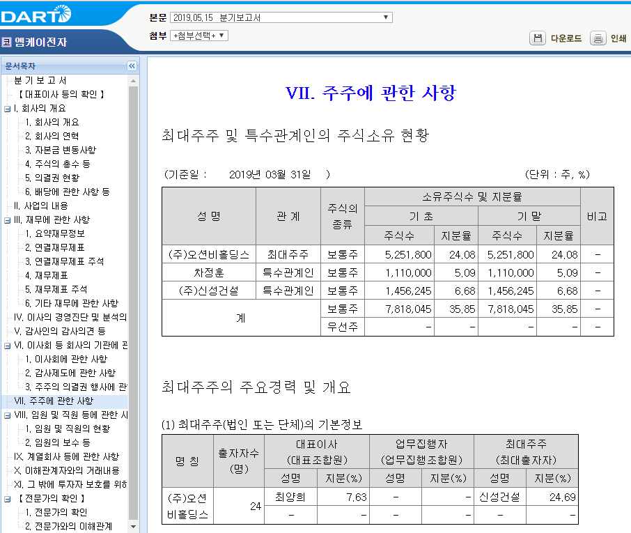Open 대표이사 등의 확인 section
The height and width of the screenshot is (533, 631).
pyautogui.click(x=61, y=94)
